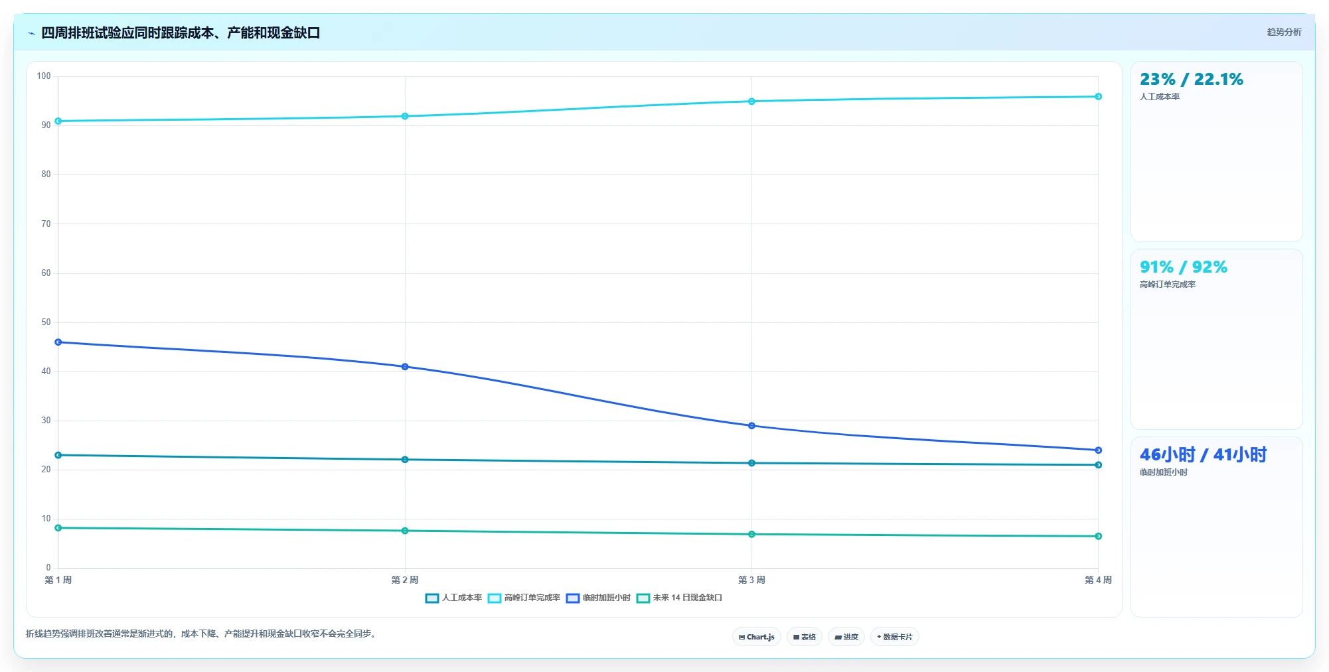Click the 数据卡片 chip

pos(895,637)
